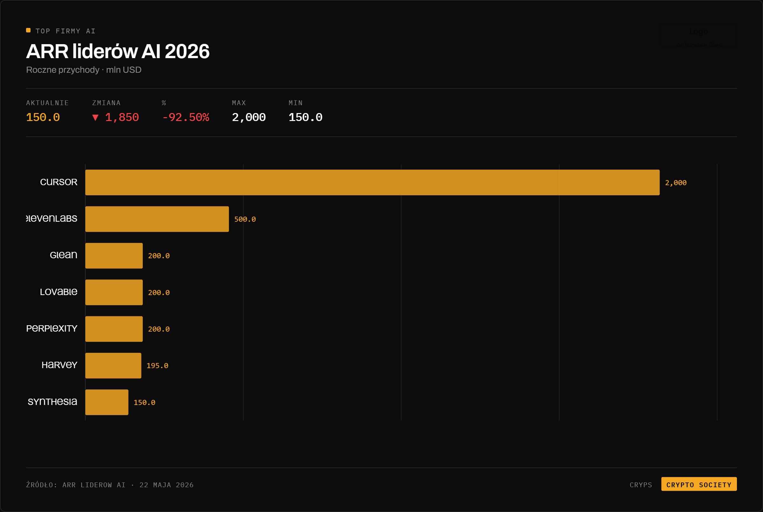The height and width of the screenshot is (512, 763).
Task: Select the Glean bar
Action: (x=114, y=256)
